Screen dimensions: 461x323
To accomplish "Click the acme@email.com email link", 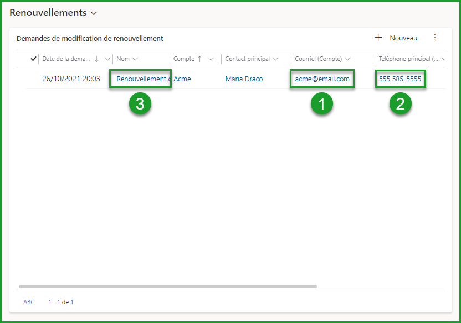I will [x=322, y=79].
